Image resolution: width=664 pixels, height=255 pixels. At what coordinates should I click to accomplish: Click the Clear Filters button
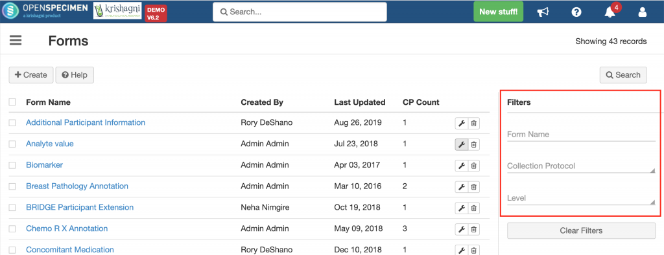point(581,230)
